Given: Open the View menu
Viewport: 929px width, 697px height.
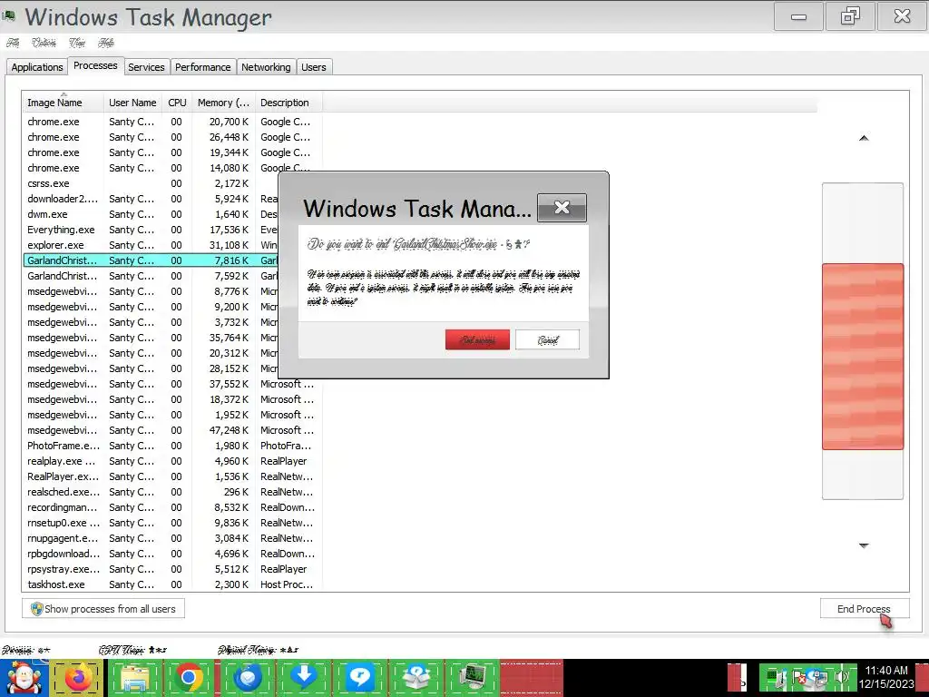Looking at the screenshot, I should click(77, 43).
